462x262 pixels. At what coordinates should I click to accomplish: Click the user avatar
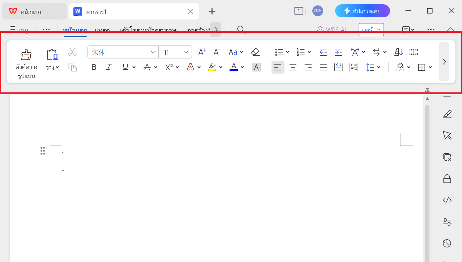click(x=318, y=11)
